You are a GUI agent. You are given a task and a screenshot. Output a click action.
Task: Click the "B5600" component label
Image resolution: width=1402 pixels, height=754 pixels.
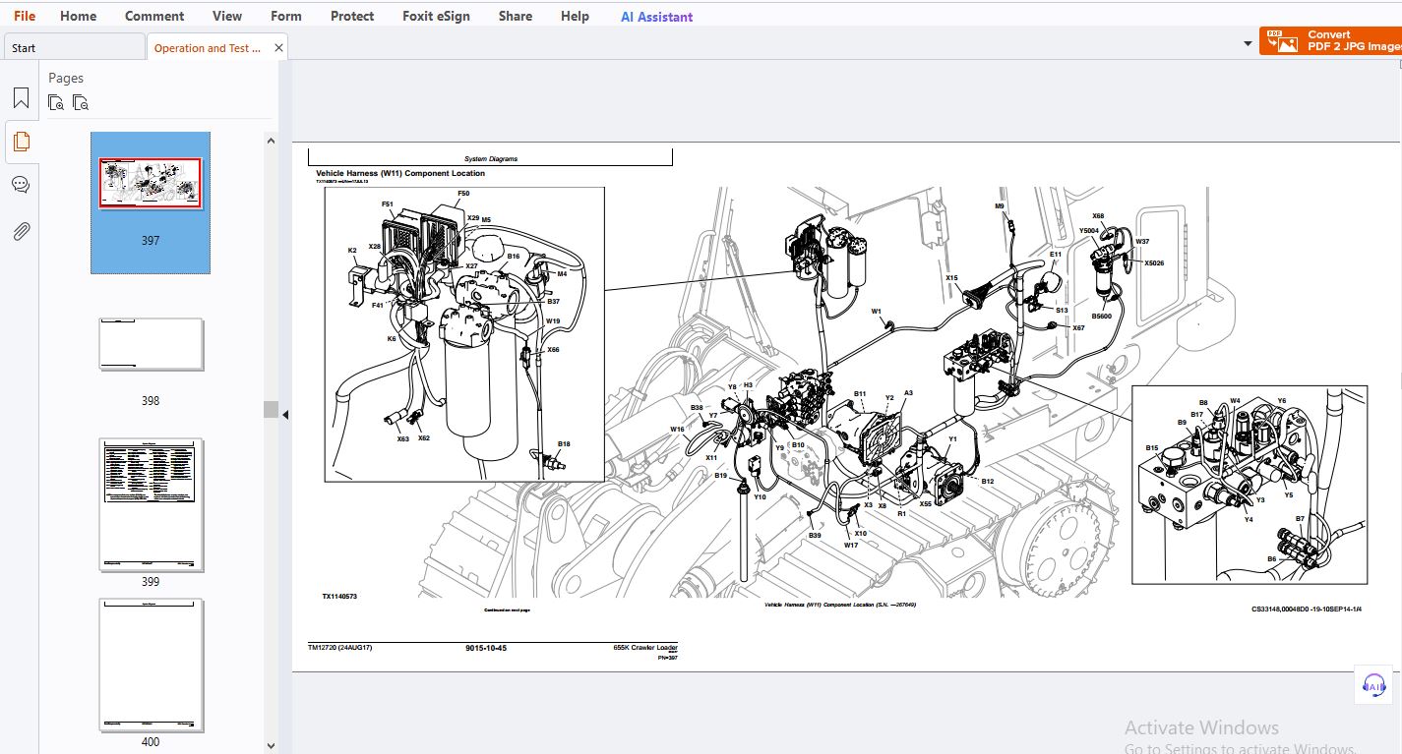pos(1102,317)
